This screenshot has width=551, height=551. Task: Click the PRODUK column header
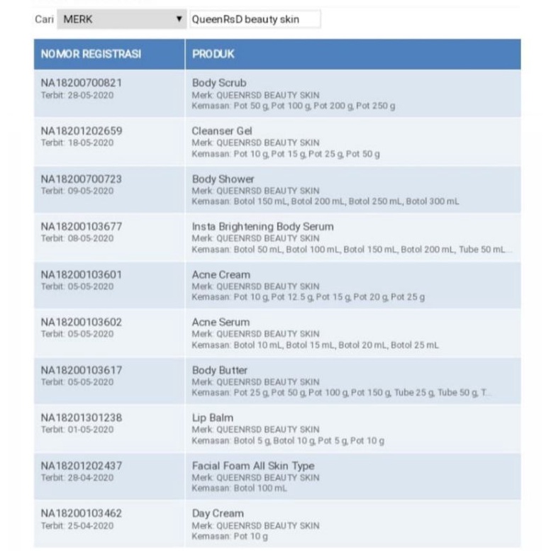tap(213, 54)
